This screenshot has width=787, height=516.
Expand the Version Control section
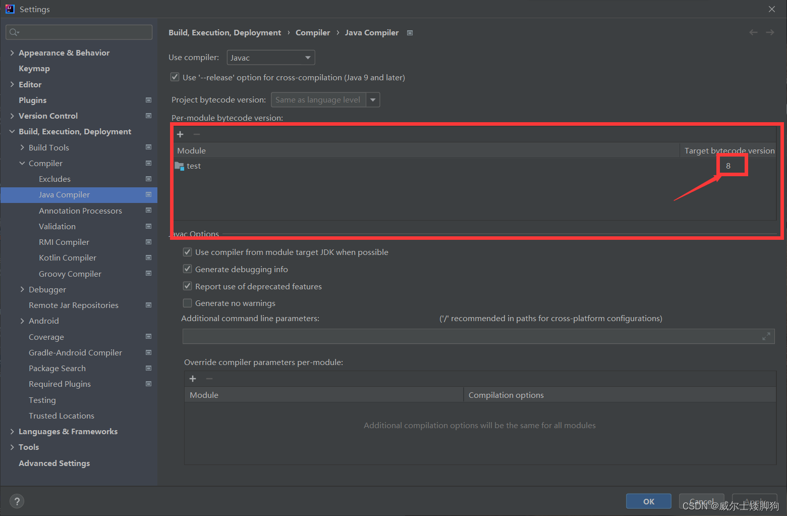pos(12,116)
